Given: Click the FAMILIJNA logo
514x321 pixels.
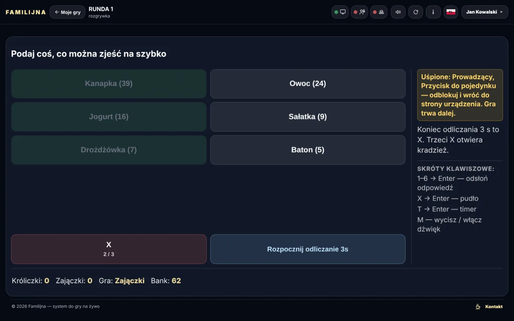Looking at the screenshot, I should point(26,12).
